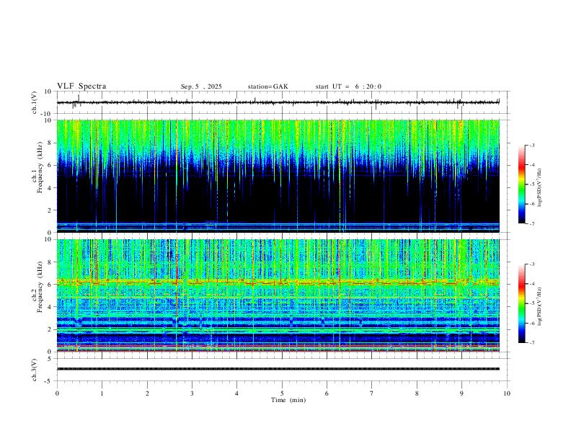This screenshot has height=441, width=571.
Task: Select the ch.1 "Frequency (kHz)" axis label
Action: pyautogui.click(x=40, y=167)
